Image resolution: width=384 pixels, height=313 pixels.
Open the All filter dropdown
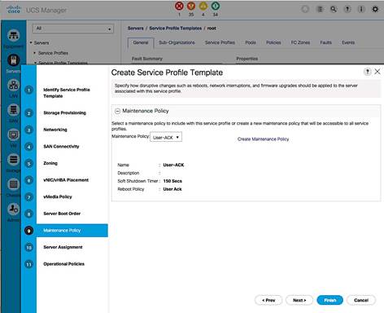(73, 29)
